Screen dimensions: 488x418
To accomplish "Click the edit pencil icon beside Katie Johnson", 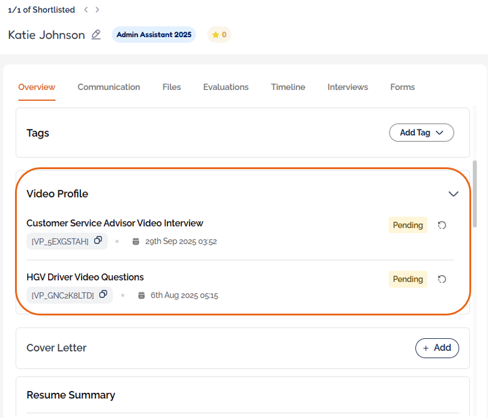I will (96, 35).
